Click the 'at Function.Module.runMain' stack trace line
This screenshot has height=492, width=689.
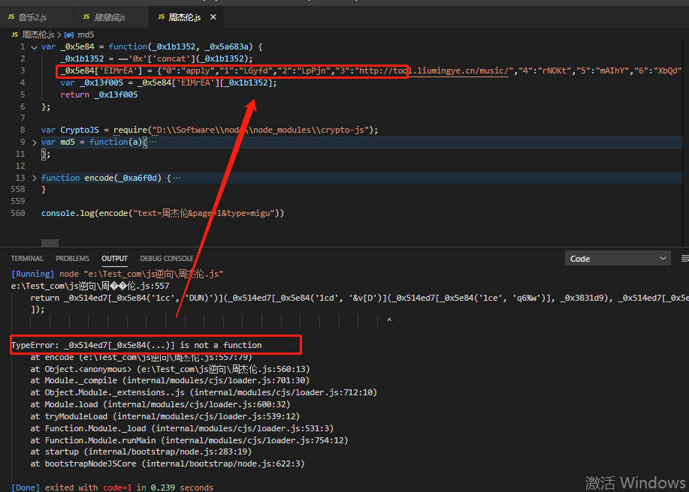(x=189, y=440)
